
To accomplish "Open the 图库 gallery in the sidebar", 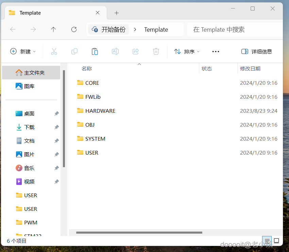I will [x=29, y=86].
